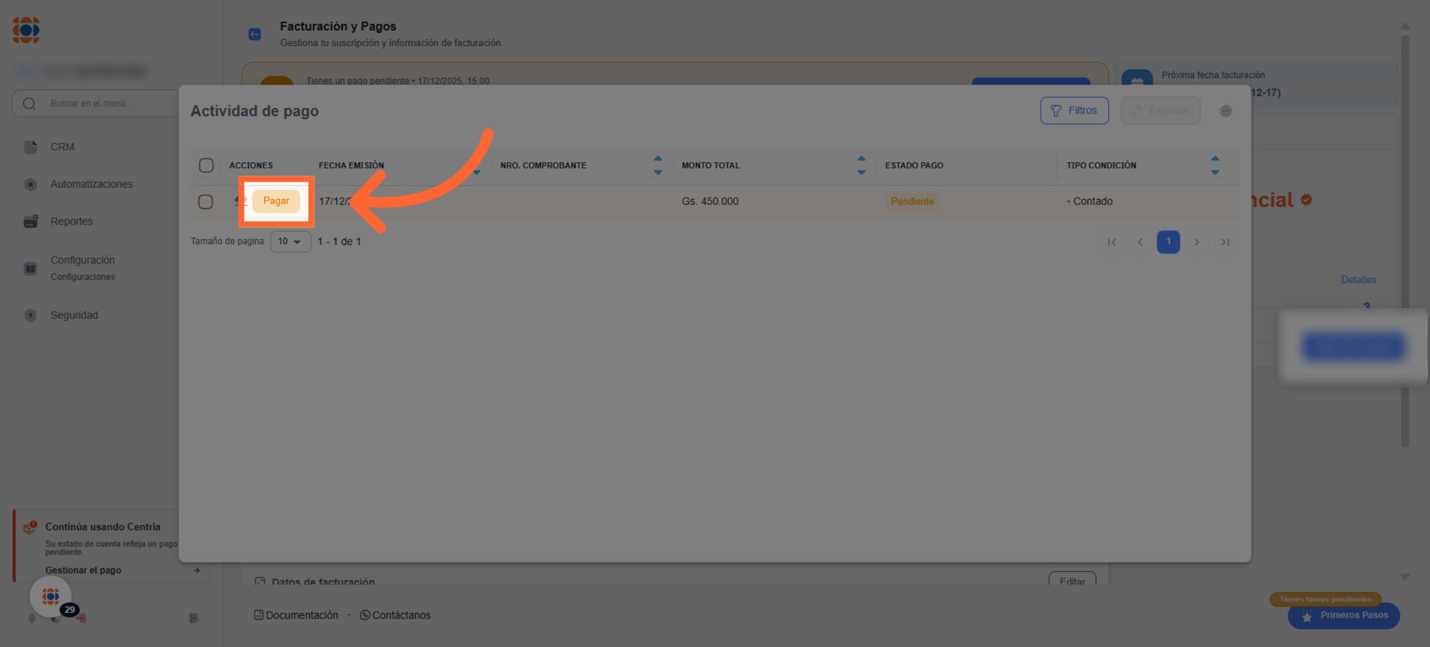This screenshot has width=1430, height=647.
Task: Open the Seguridad sidebar section
Action: tap(74, 315)
